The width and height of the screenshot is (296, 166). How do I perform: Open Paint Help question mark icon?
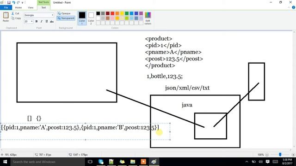point(294,7)
